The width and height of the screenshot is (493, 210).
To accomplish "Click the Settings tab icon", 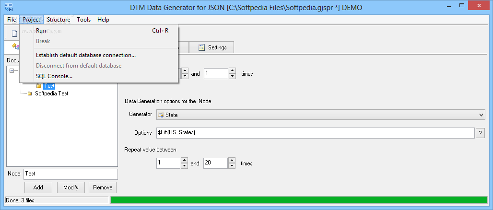I will (x=201, y=47).
